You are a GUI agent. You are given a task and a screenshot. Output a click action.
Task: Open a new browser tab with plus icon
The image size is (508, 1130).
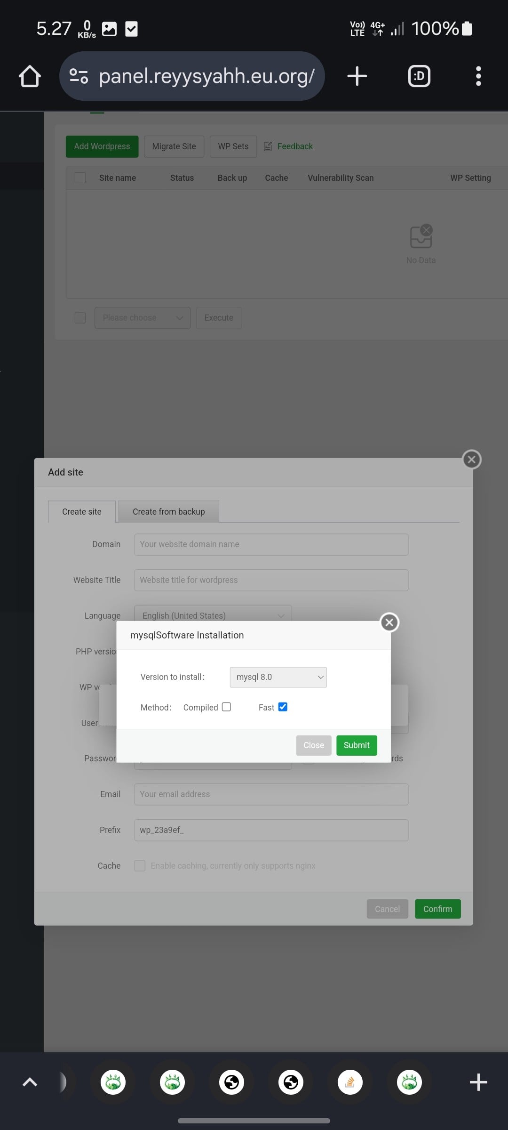tap(357, 76)
